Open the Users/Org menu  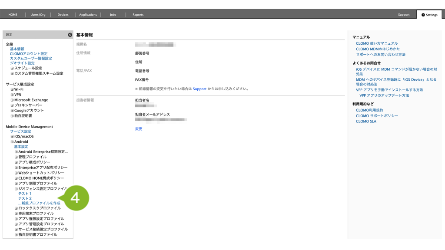point(38,15)
